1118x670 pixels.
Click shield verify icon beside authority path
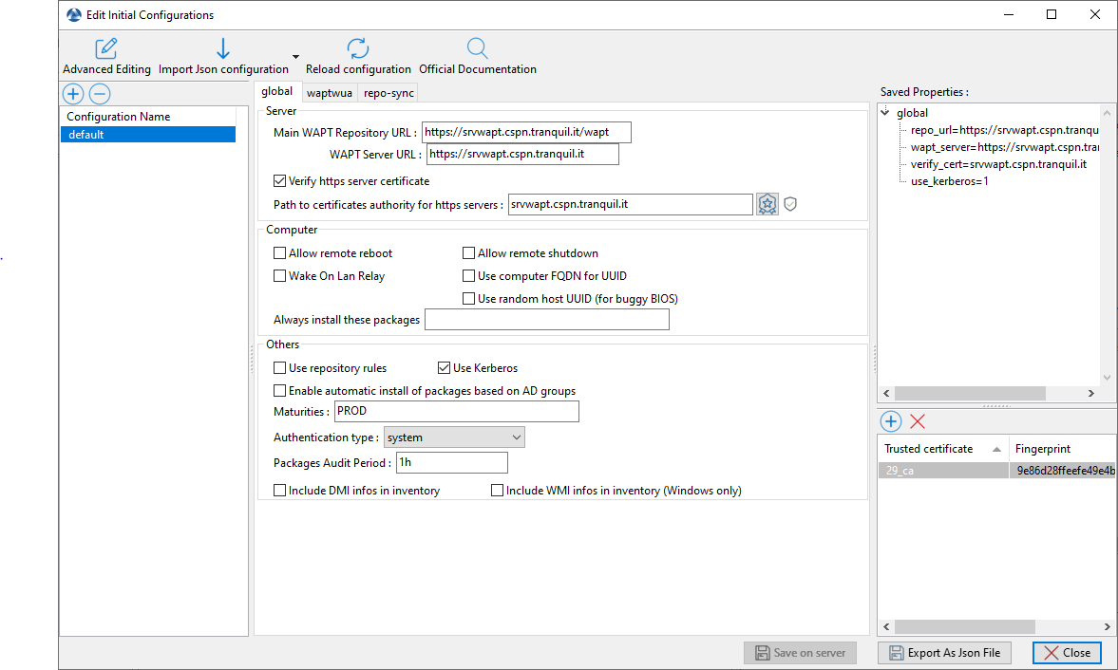(790, 204)
